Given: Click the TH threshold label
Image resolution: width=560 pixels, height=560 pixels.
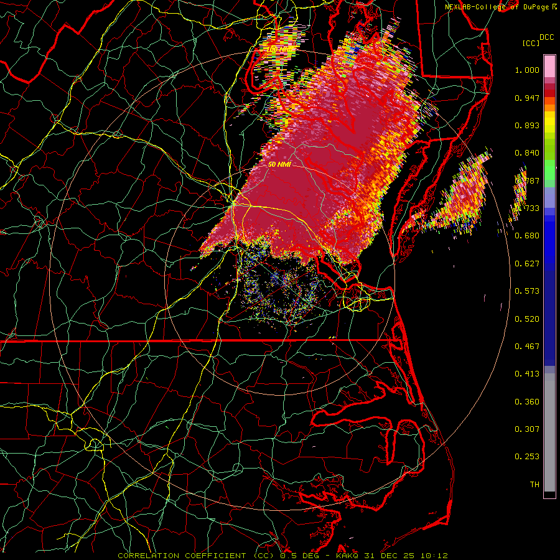Looking at the screenshot, I should click(534, 484).
